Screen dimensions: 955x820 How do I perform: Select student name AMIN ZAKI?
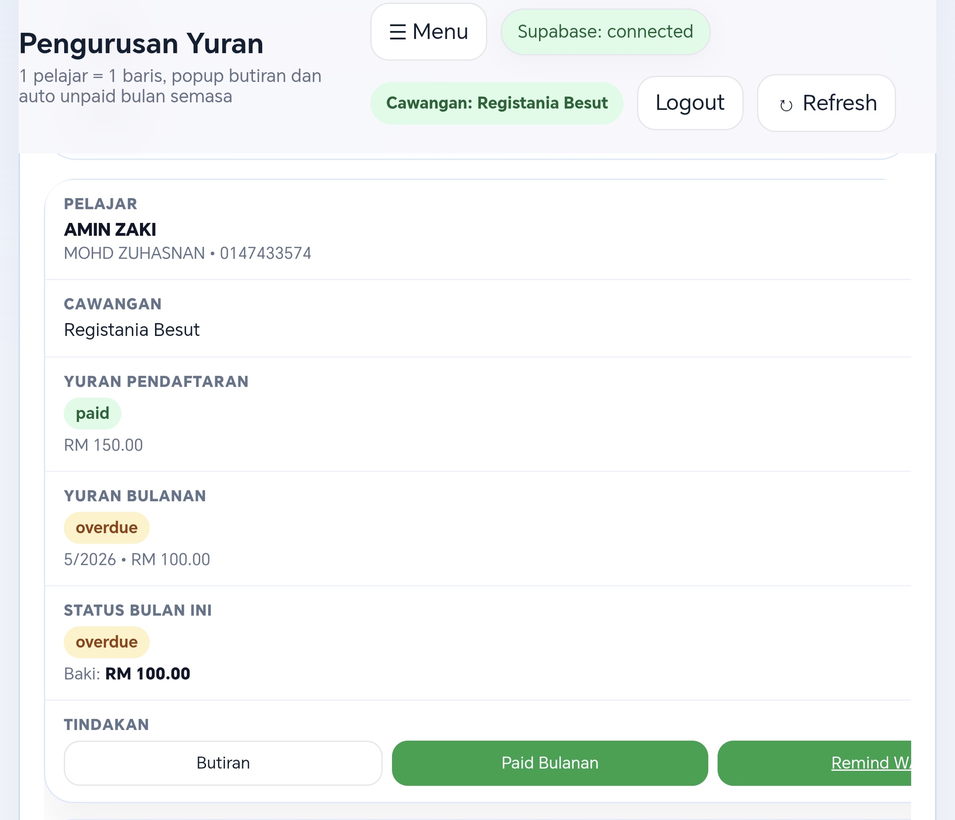pos(110,229)
